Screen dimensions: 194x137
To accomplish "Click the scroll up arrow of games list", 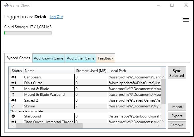I will tap(163, 77).
